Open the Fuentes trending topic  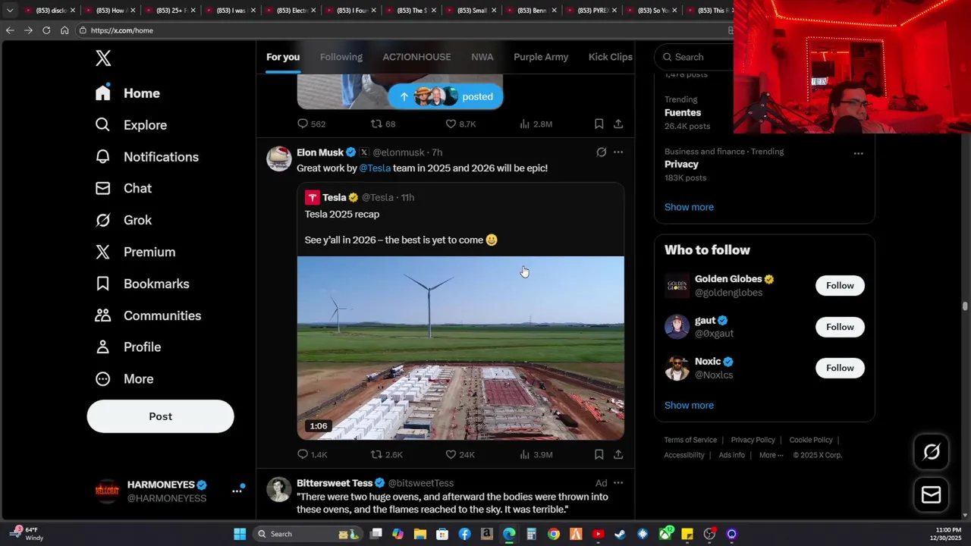point(683,112)
